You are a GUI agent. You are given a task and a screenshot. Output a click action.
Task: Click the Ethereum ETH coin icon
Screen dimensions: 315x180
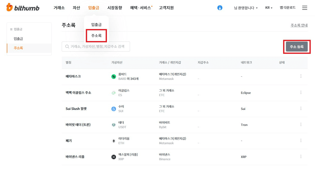coord(114,141)
